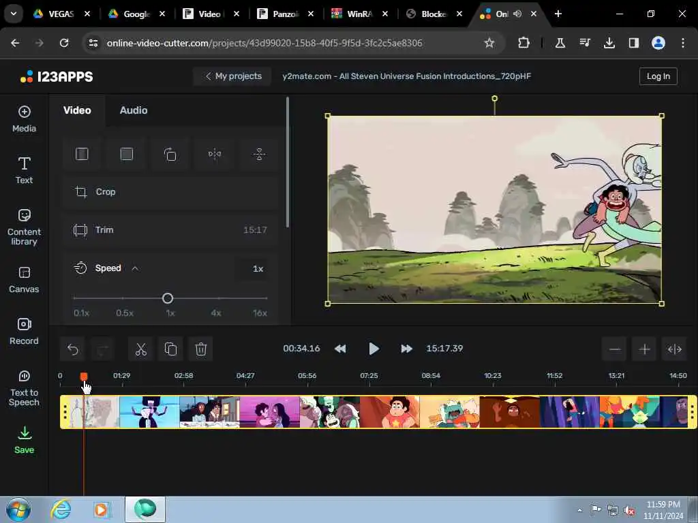Flip the video horizontally
Screen dimensions: 698x523
(215, 154)
